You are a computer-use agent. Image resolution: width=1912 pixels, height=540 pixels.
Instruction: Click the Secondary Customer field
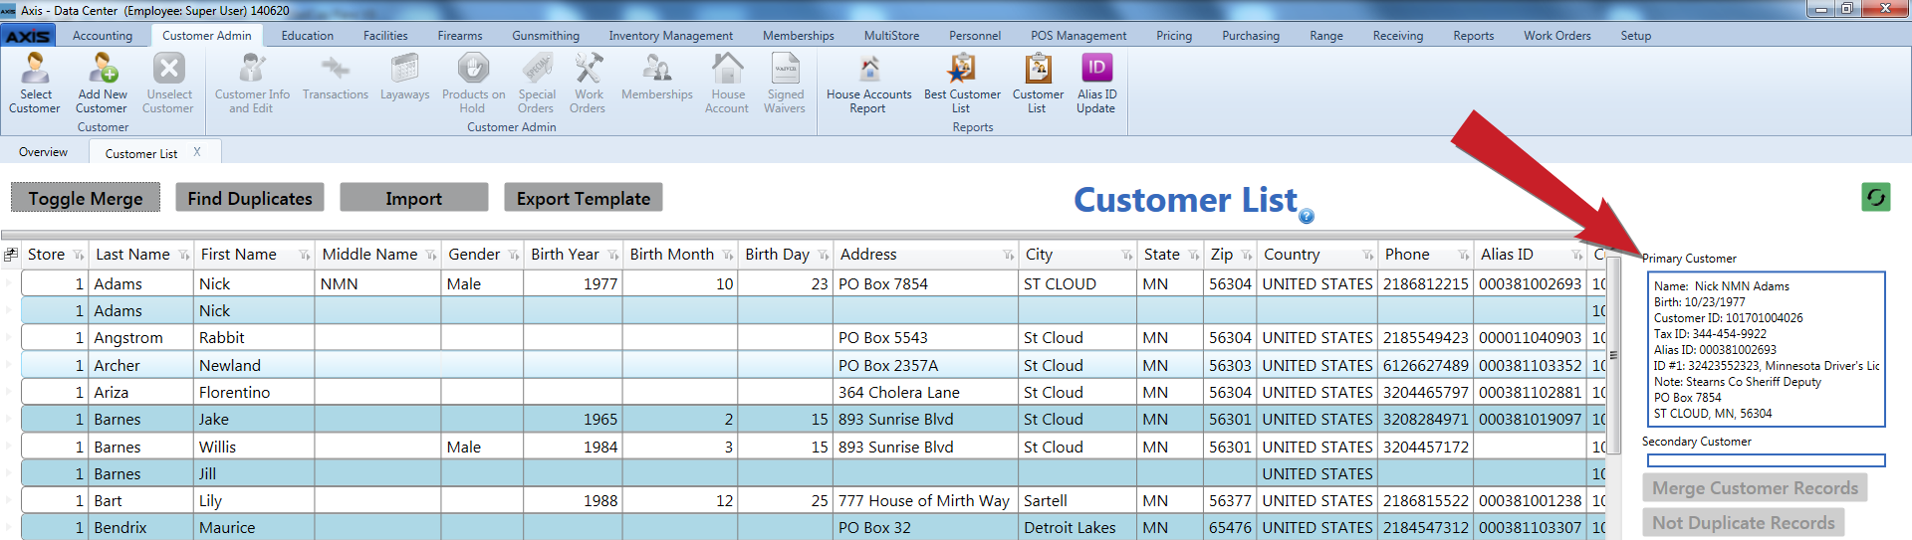pyautogui.click(x=1766, y=460)
